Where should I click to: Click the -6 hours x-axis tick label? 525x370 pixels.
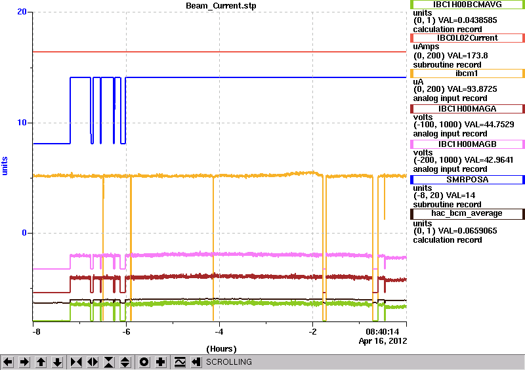(x=126, y=332)
